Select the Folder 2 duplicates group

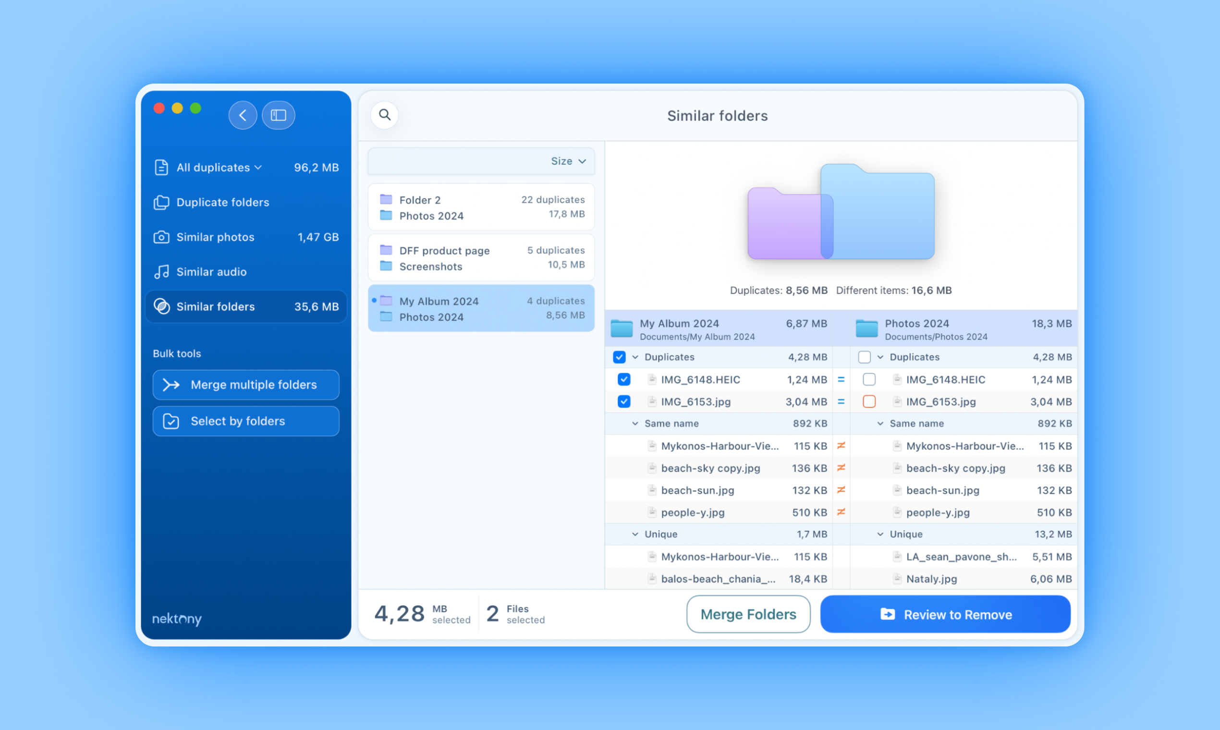coord(481,207)
